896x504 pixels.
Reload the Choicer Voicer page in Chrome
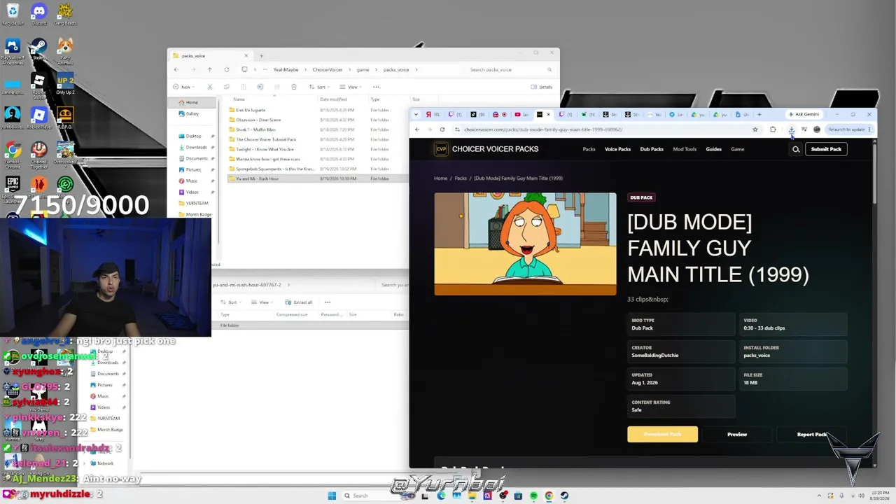click(442, 129)
